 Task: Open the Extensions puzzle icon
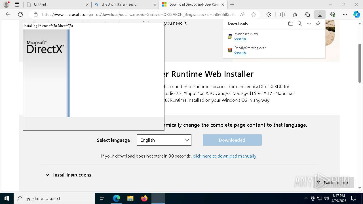click(x=269, y=14)
